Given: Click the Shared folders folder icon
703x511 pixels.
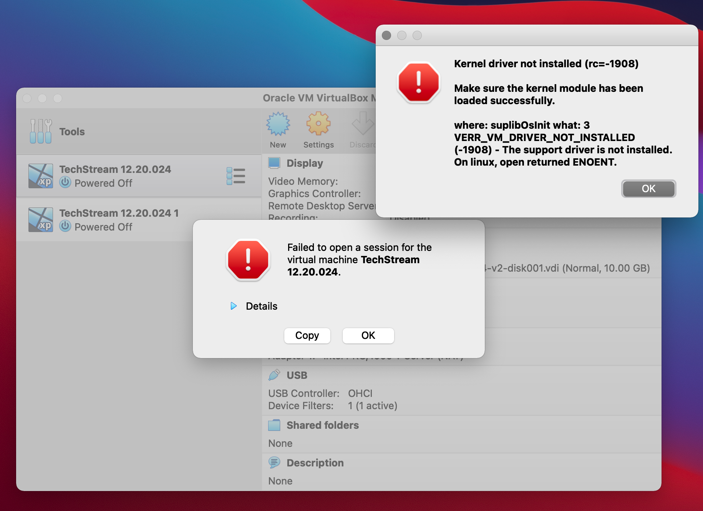Looking at the screenshot, I should coord(274,425).
